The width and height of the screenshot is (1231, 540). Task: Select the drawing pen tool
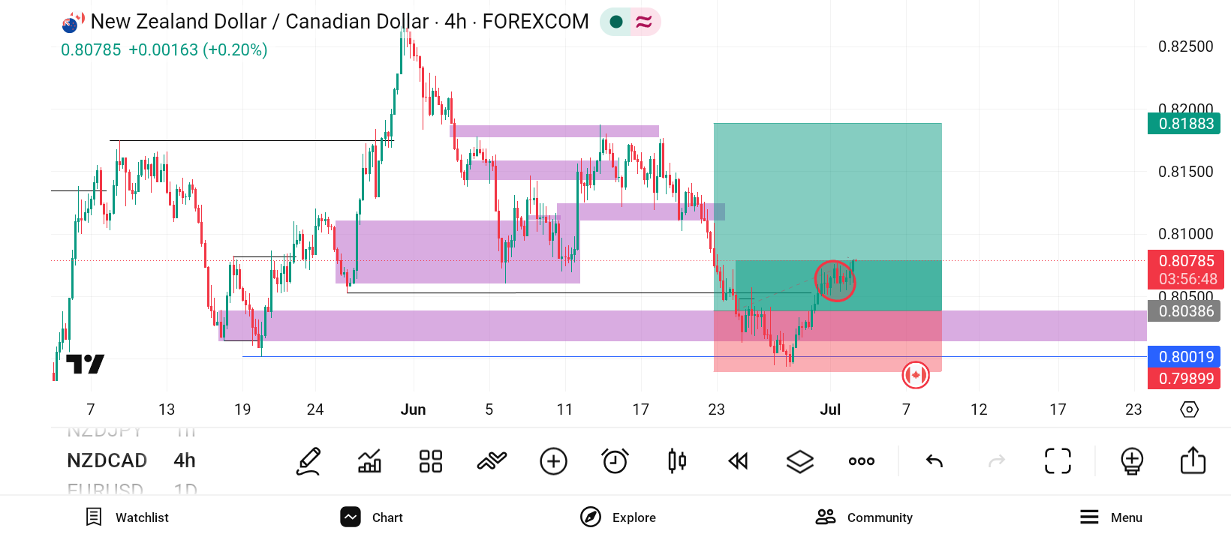click(309, 461)
